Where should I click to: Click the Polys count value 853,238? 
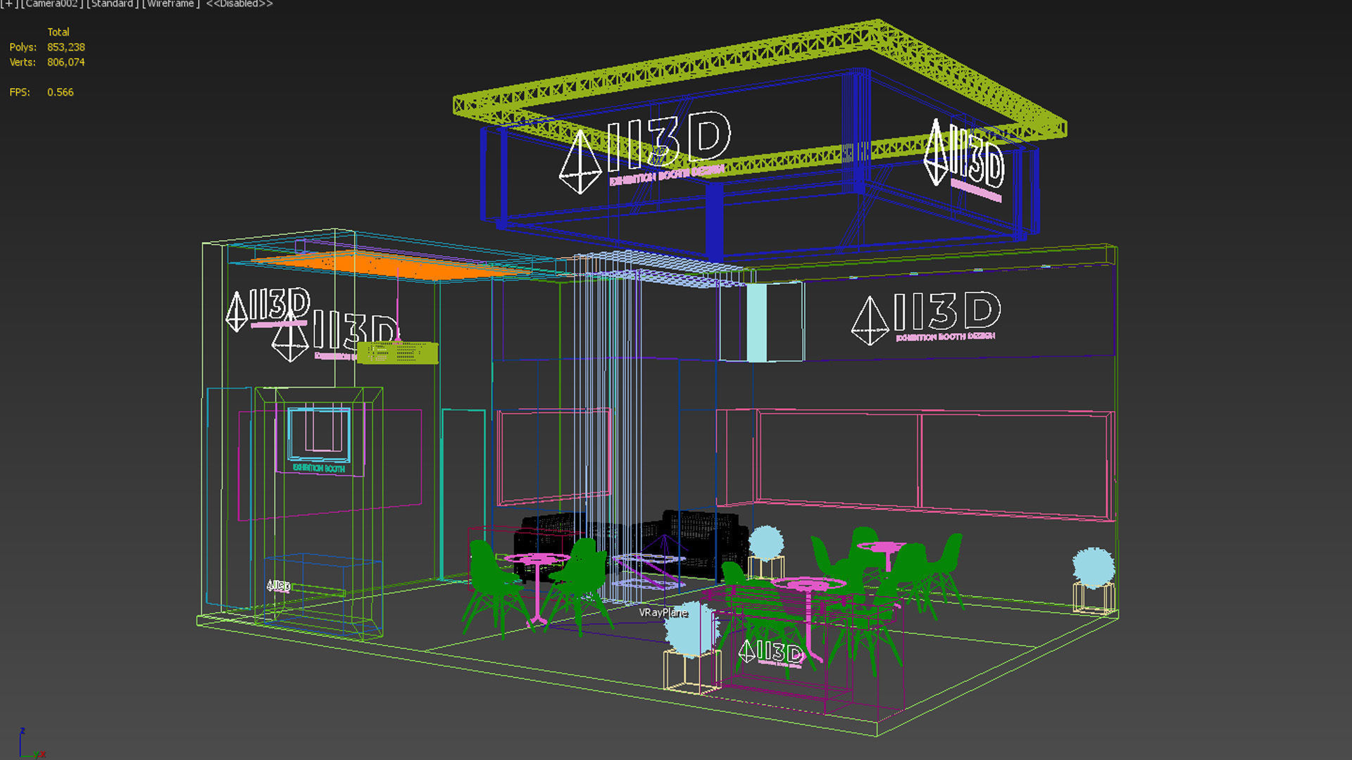(66, 47)
